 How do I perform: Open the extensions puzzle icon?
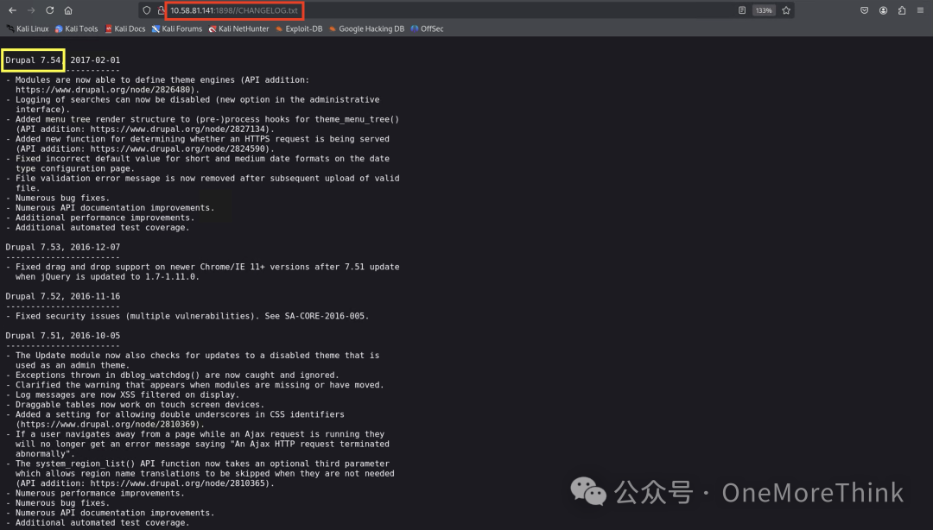901,10
